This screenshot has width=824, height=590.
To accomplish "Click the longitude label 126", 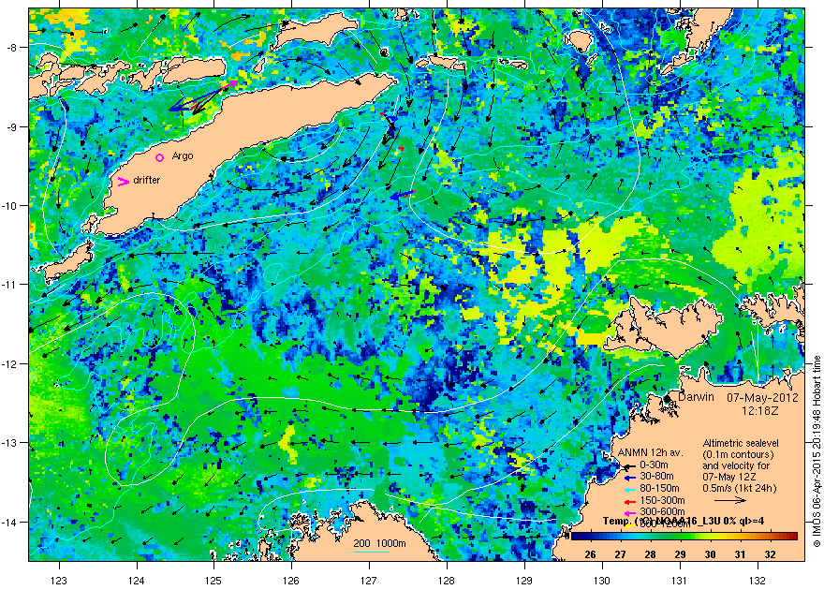I will pyautogui.click(x=291, y=581).
